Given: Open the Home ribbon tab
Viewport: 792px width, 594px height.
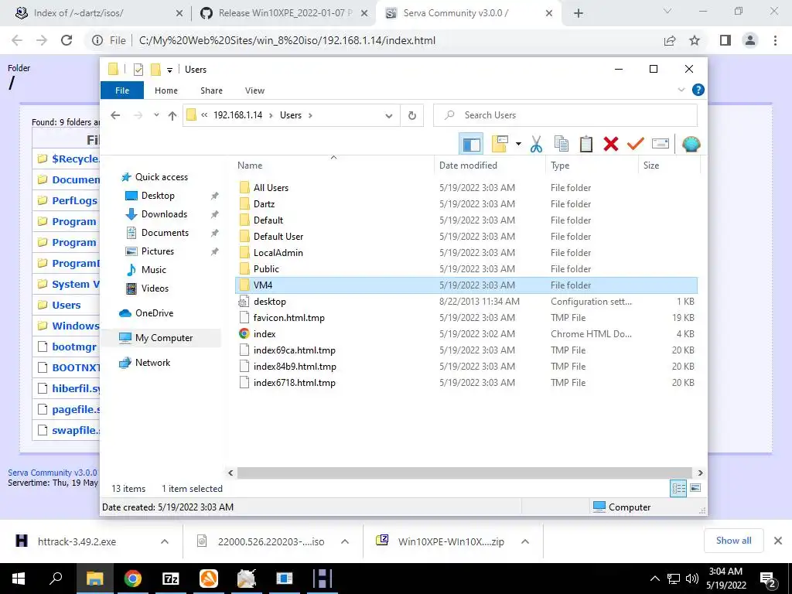Looking at the screenshot, I should click(x=166, y=90).
